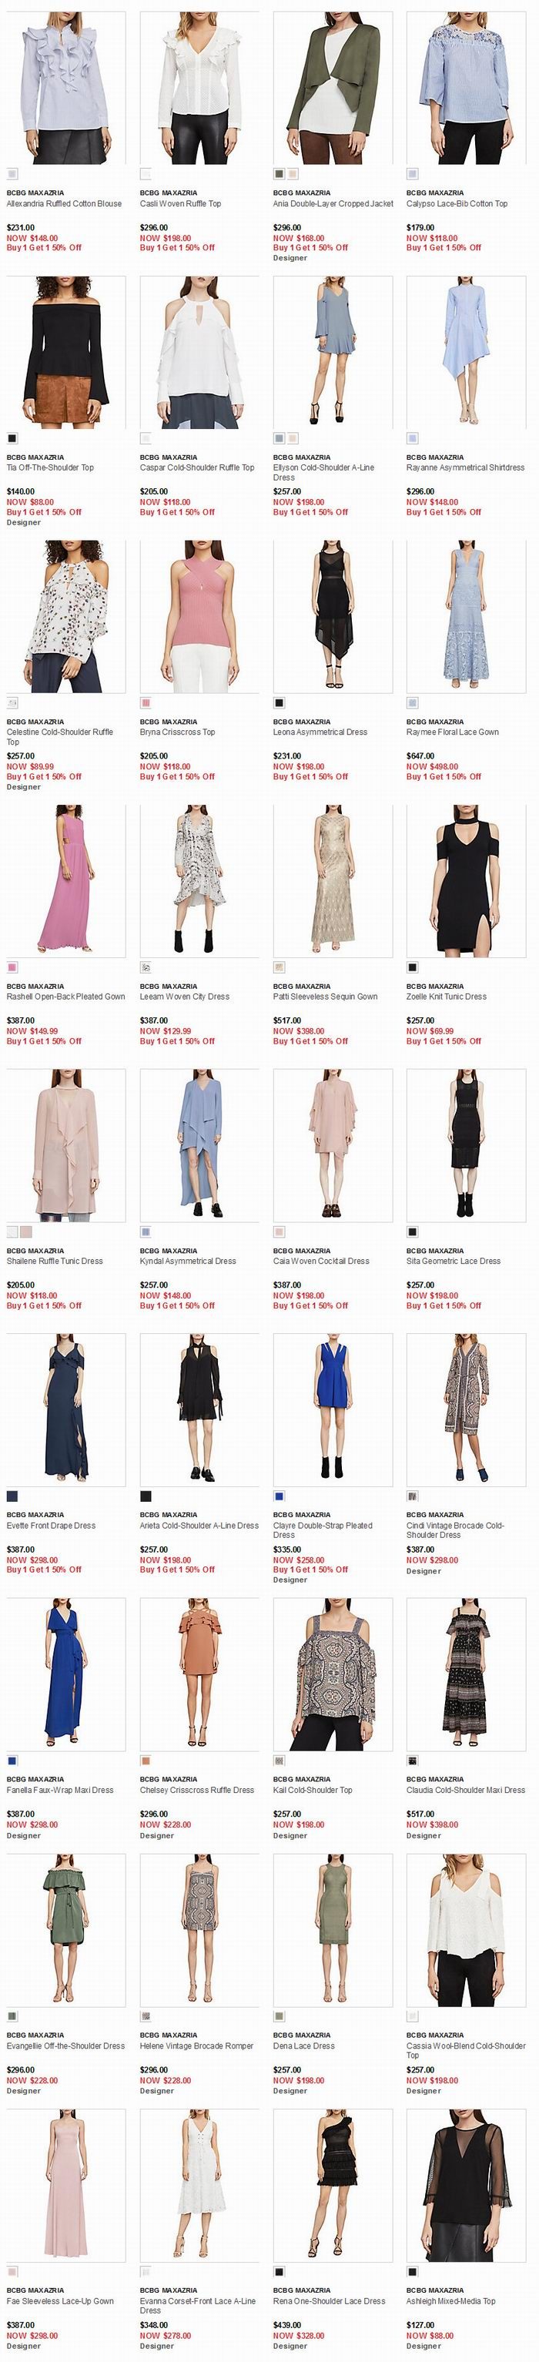This screenshot has height=2362, width=539.
Task: Pick pink swatch under Rashell Open-Back Pleated Gown
Action: [x=12, y=967]
